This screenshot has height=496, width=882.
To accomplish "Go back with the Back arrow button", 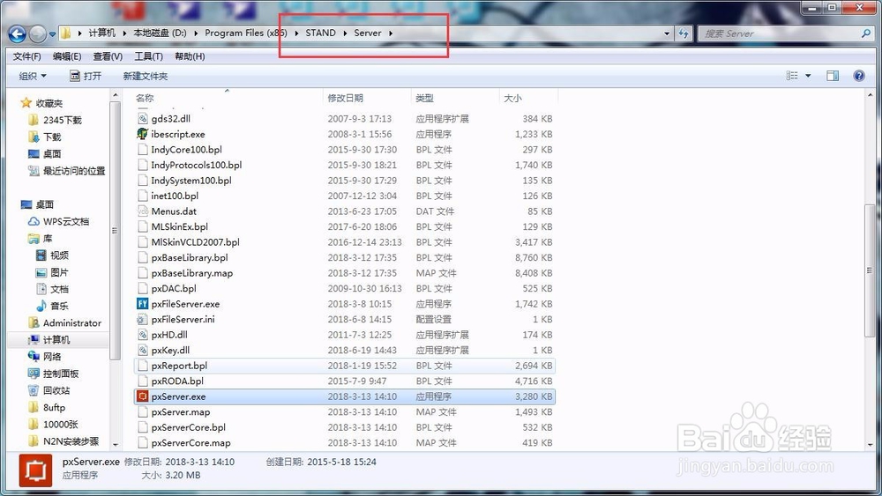I will pos(17,34).
